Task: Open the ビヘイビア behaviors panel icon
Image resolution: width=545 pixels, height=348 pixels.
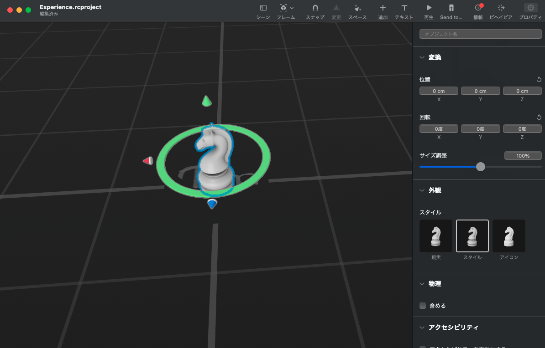Action: [x=501, y=8]
